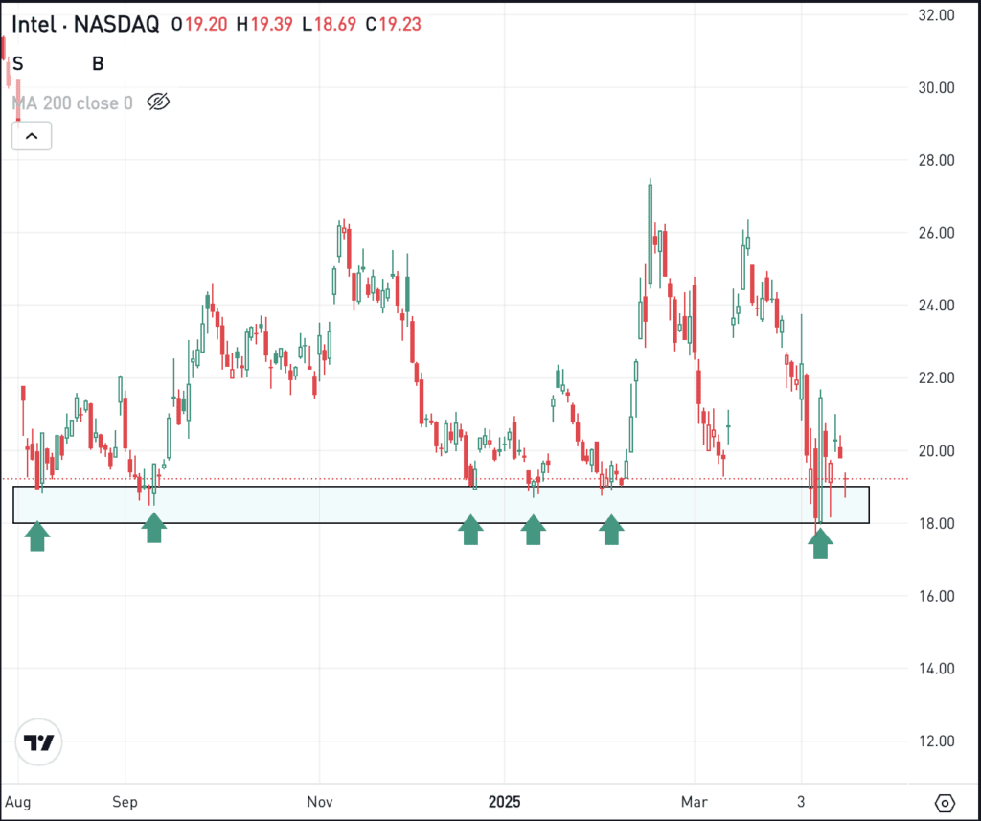This screenshot has width=981, height=821.
Task: Toggle visibility of MA 200 indicator
Action: [158, 102]
